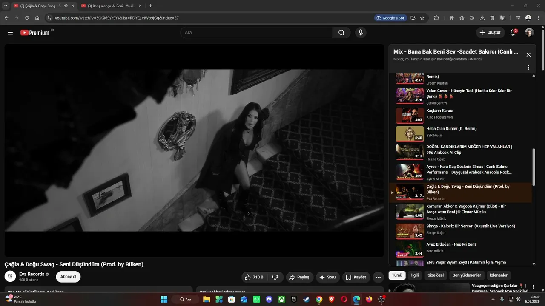Viewport: 545px width, 306px height.
Task: Open a new browser tab
Action: click(x=150, y=6)
